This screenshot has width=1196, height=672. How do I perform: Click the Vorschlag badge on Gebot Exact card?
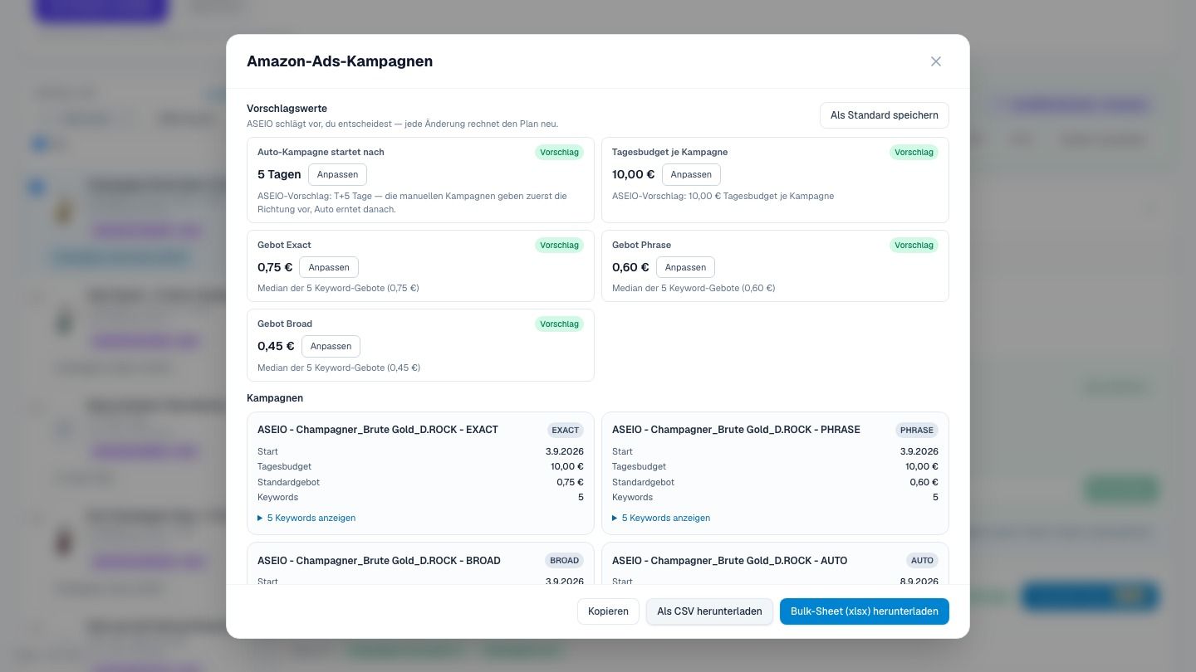[x=559, y=245]
